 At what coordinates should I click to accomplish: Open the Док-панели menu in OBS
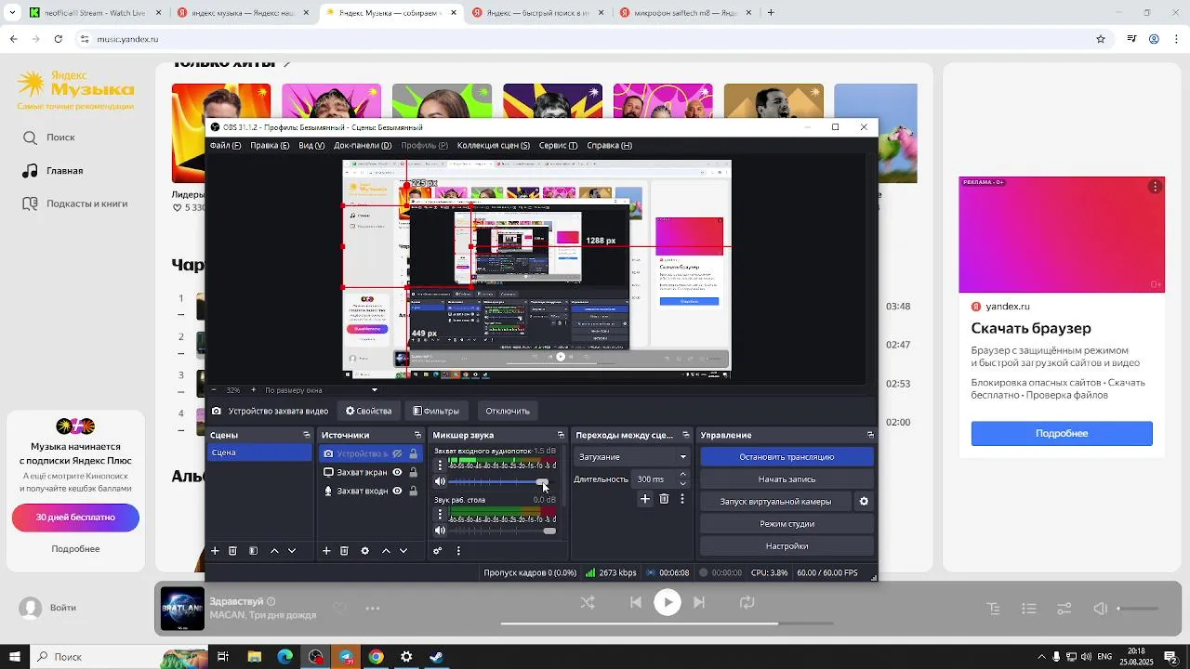(363, 145)
